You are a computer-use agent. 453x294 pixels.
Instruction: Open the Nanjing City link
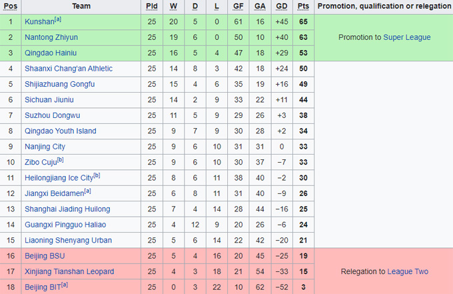45,147
